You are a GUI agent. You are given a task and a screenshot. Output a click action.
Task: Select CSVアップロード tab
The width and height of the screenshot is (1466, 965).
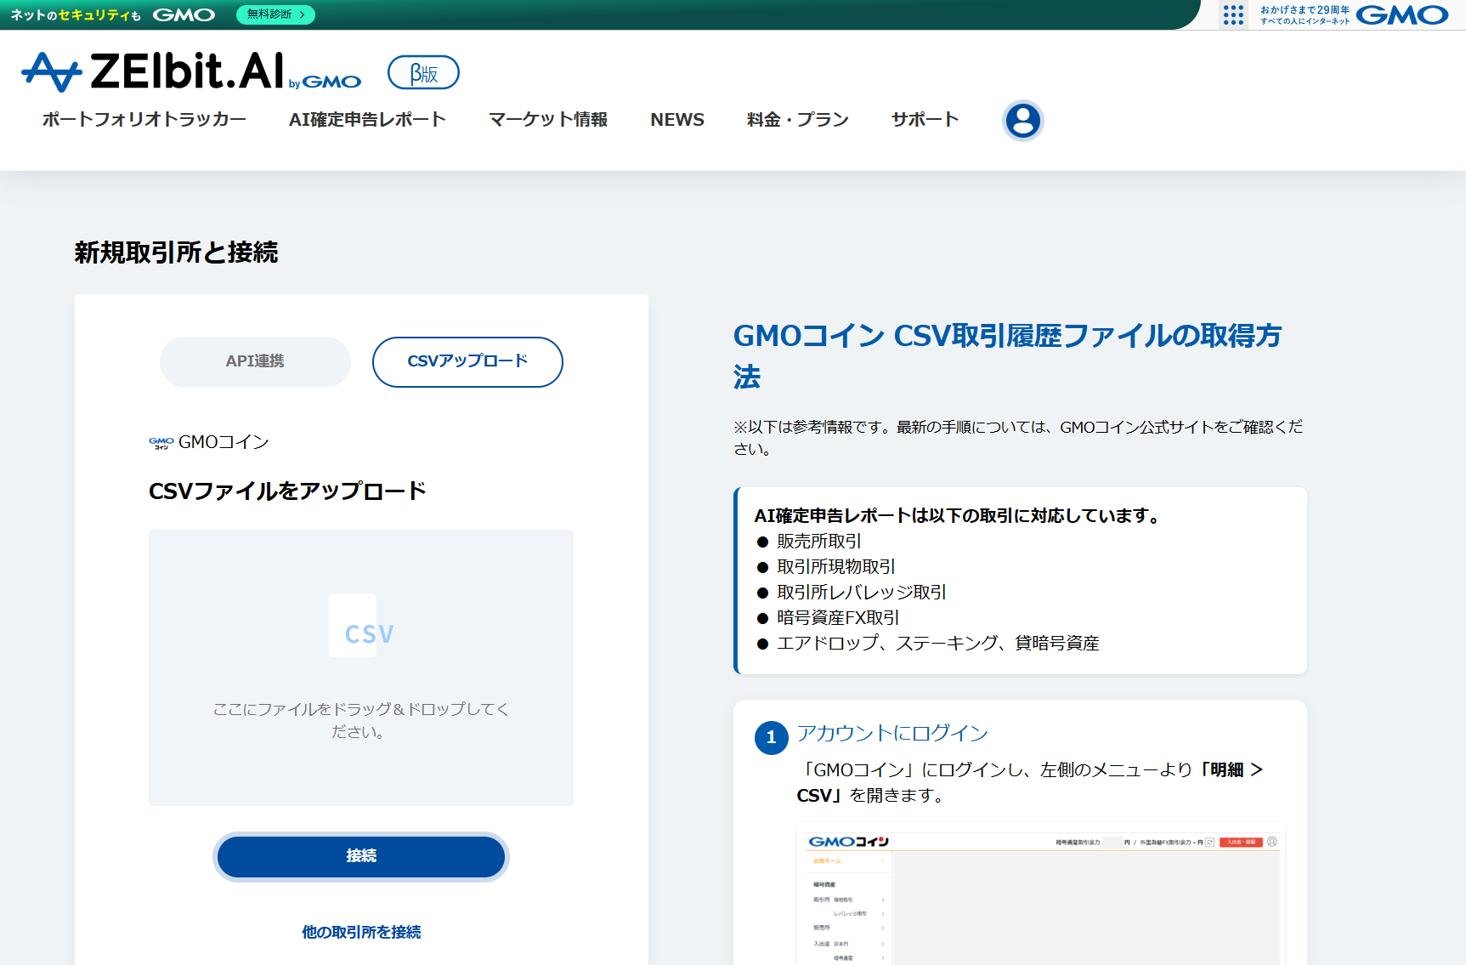tap(467, 361)
